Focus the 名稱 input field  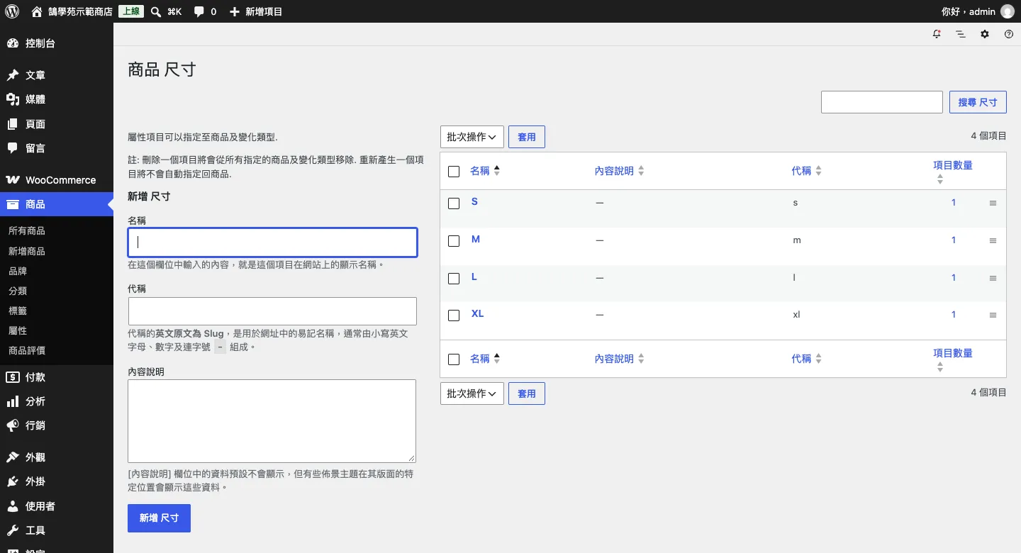coord(272,242)
